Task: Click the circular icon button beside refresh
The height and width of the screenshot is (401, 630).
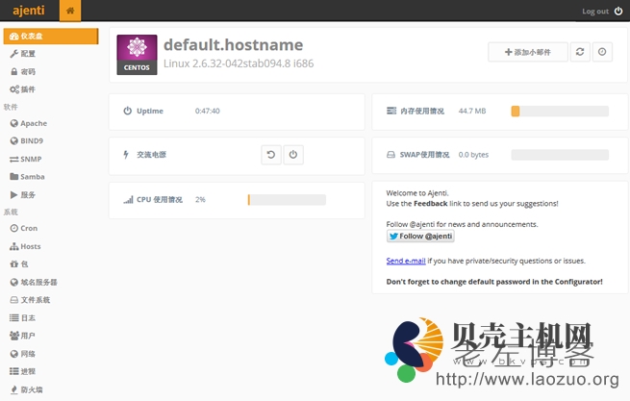Action: tap(602, 52)
